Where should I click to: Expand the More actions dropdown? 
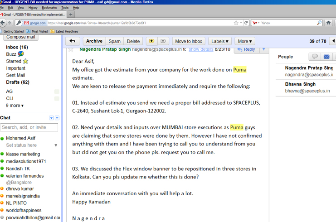244,41
